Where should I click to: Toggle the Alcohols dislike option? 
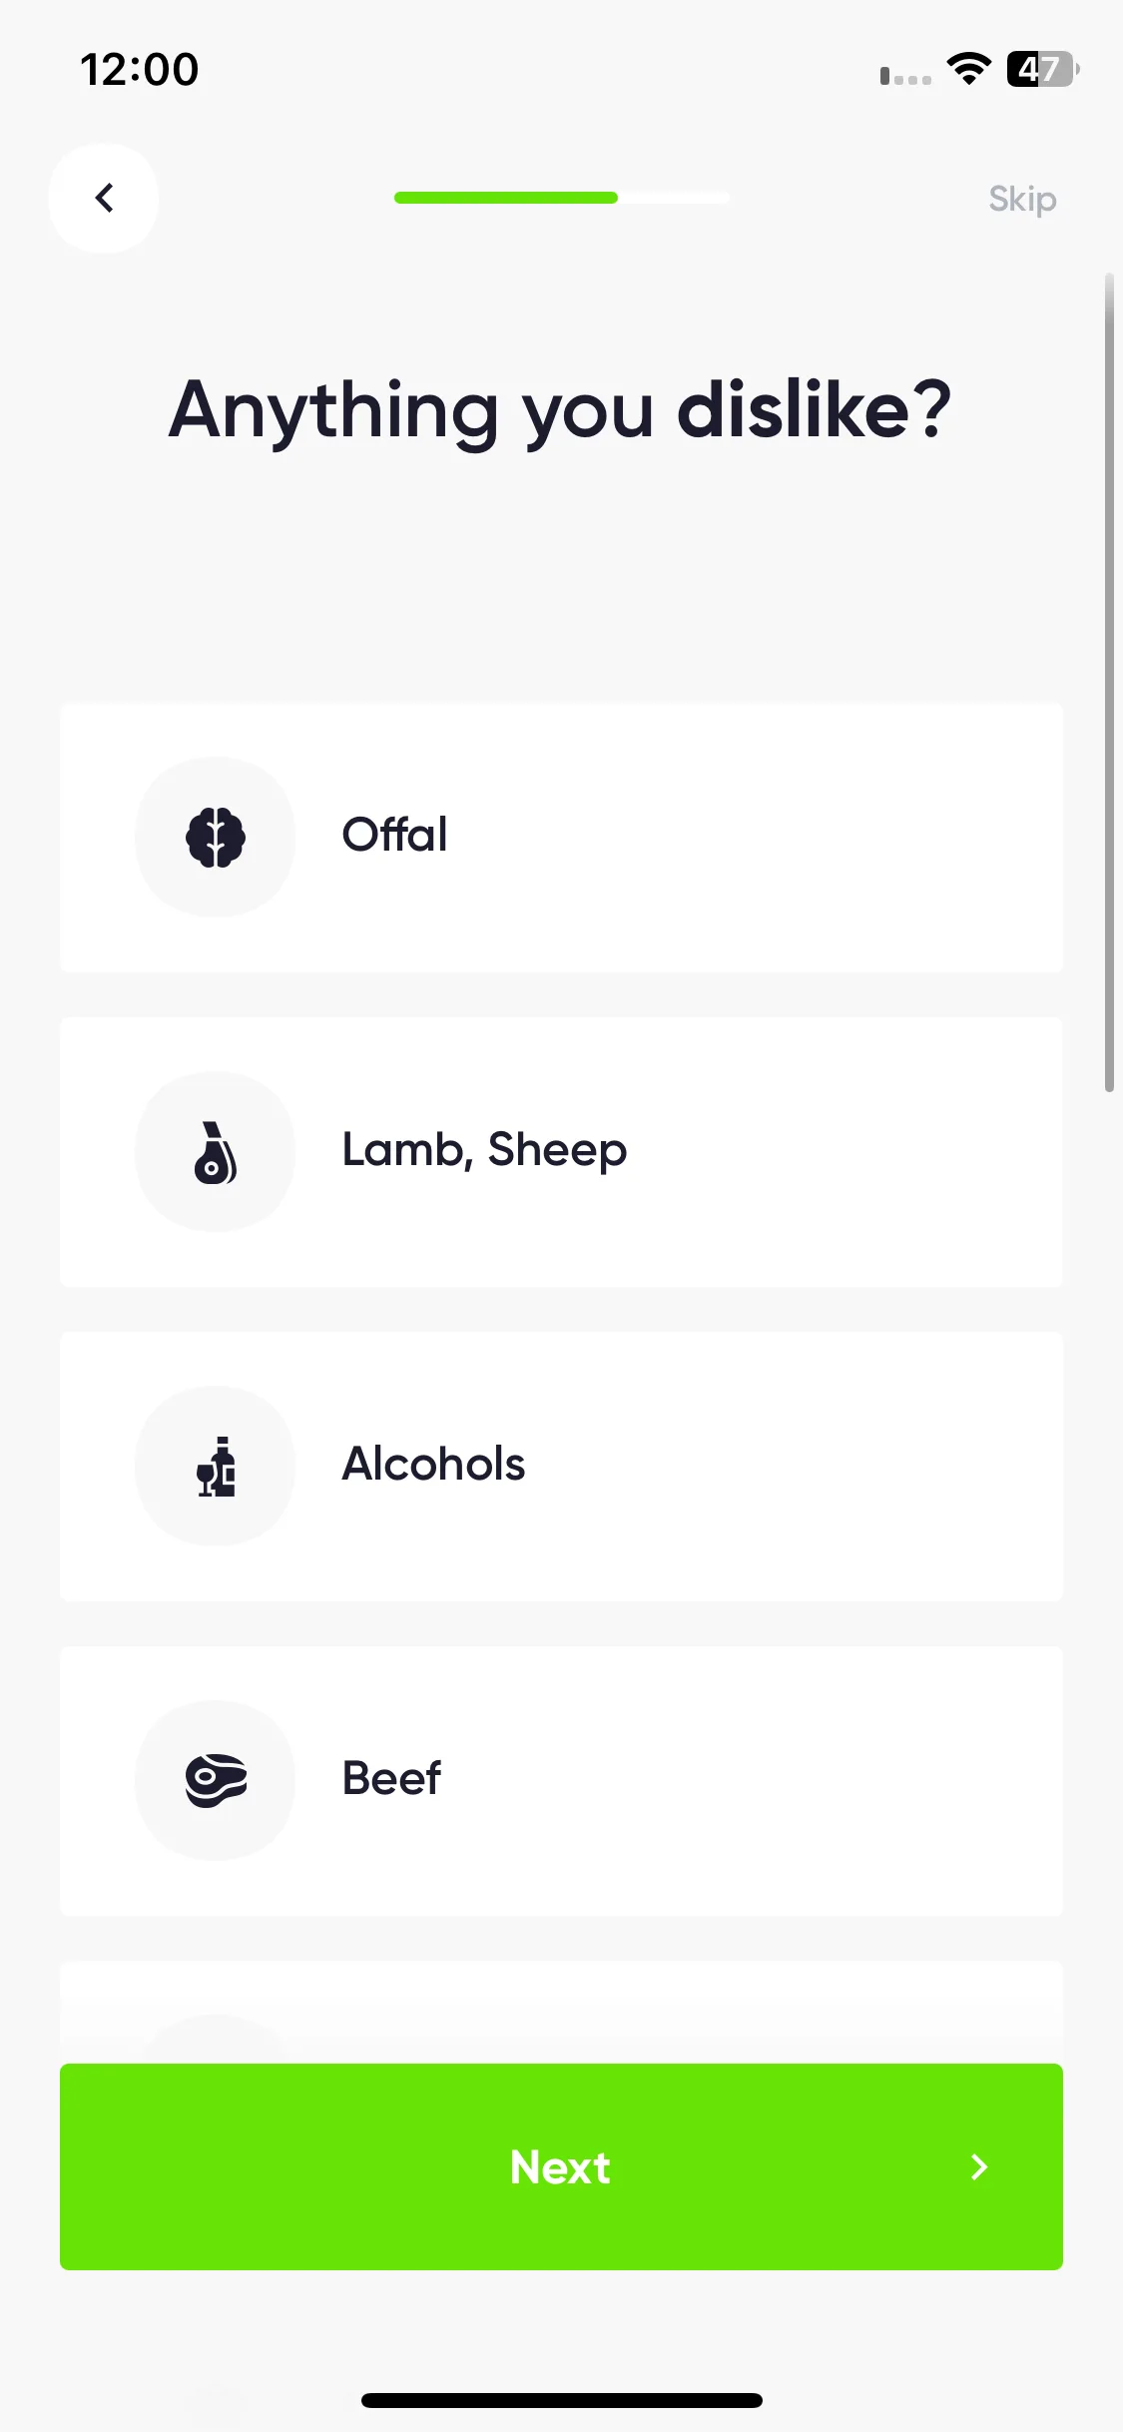[x=561, y=1466]
